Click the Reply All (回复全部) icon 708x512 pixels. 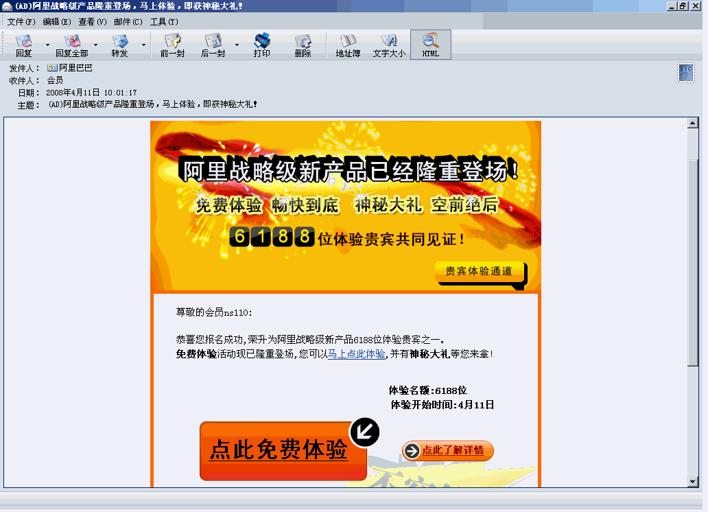click(72, 45)
